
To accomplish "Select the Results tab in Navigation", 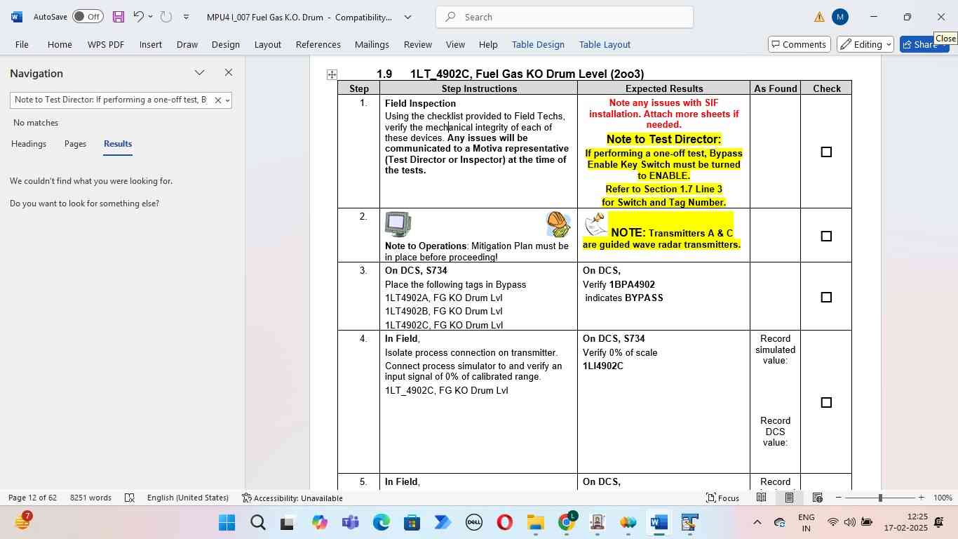I will (118, 144).
